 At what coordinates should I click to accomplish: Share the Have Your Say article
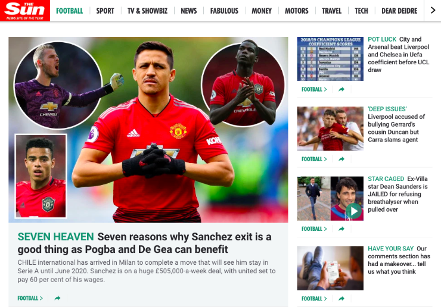coord(341,298)
